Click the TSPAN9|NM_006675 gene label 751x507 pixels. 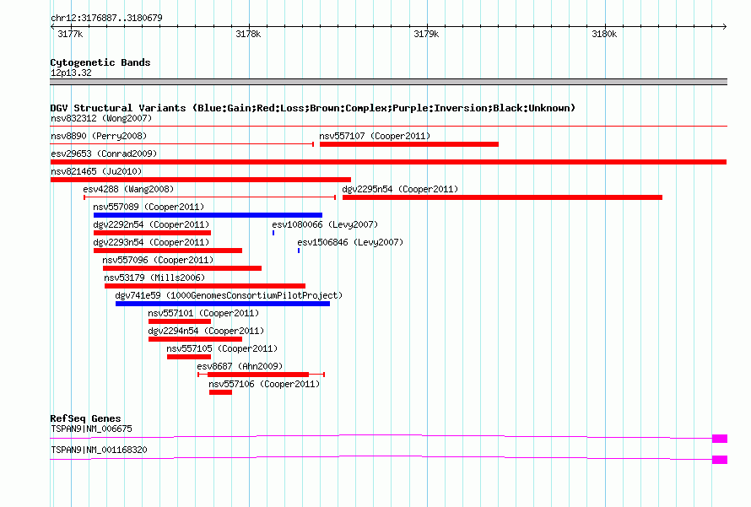point(91,429)
